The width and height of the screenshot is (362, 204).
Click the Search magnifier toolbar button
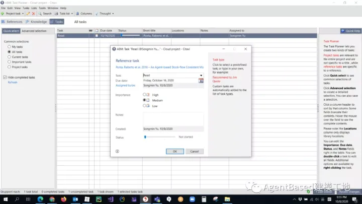(x=45, y=14)
